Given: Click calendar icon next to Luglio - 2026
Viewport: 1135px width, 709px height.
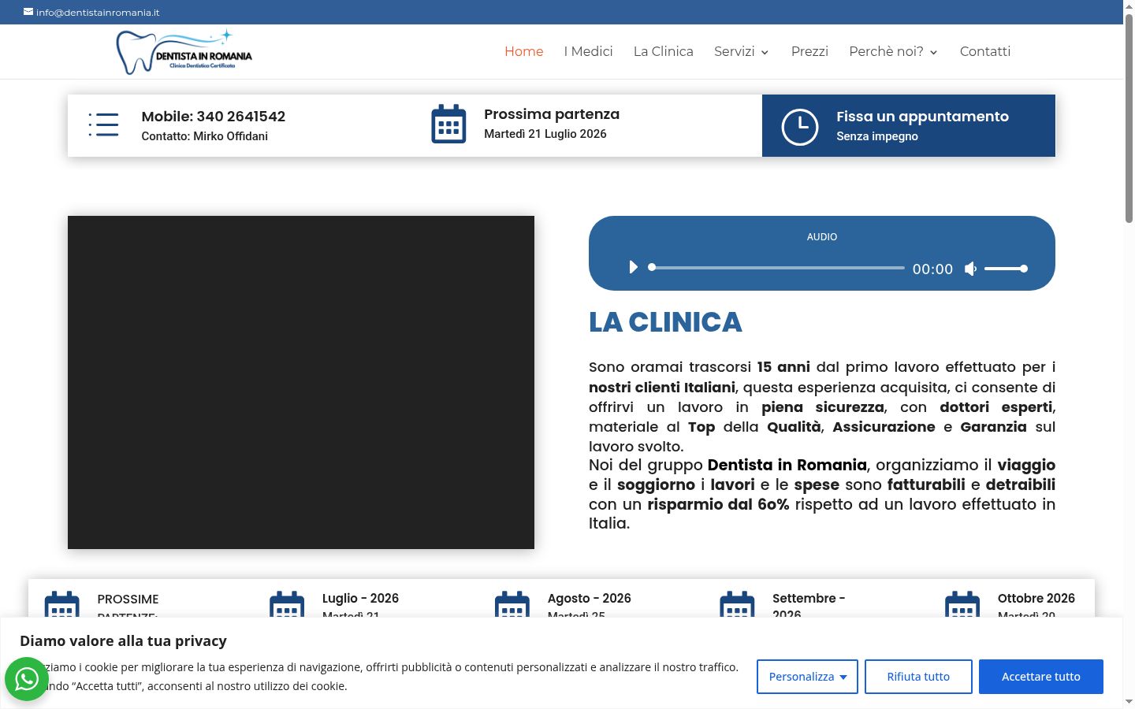Looking at the screenshot, I should 287,603.
